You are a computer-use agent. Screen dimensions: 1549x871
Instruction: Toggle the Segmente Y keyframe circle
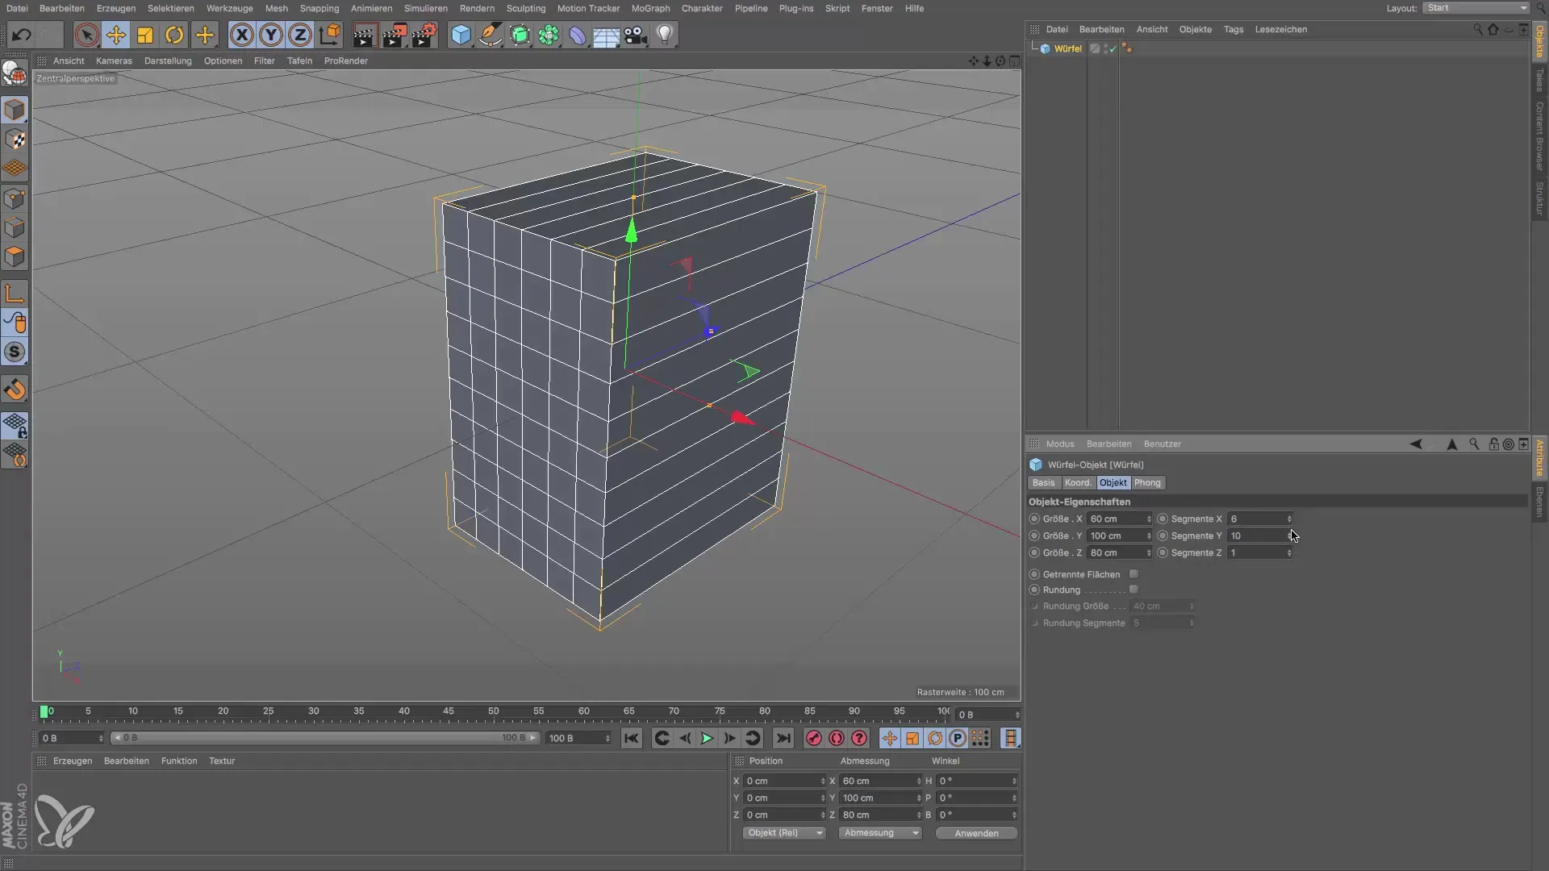point(1163,536)
